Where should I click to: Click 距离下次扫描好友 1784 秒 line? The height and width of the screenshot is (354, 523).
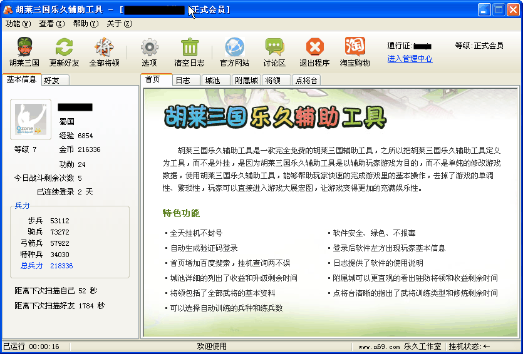click(60, 306)
